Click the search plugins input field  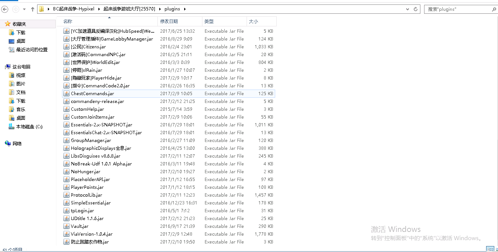457,9
